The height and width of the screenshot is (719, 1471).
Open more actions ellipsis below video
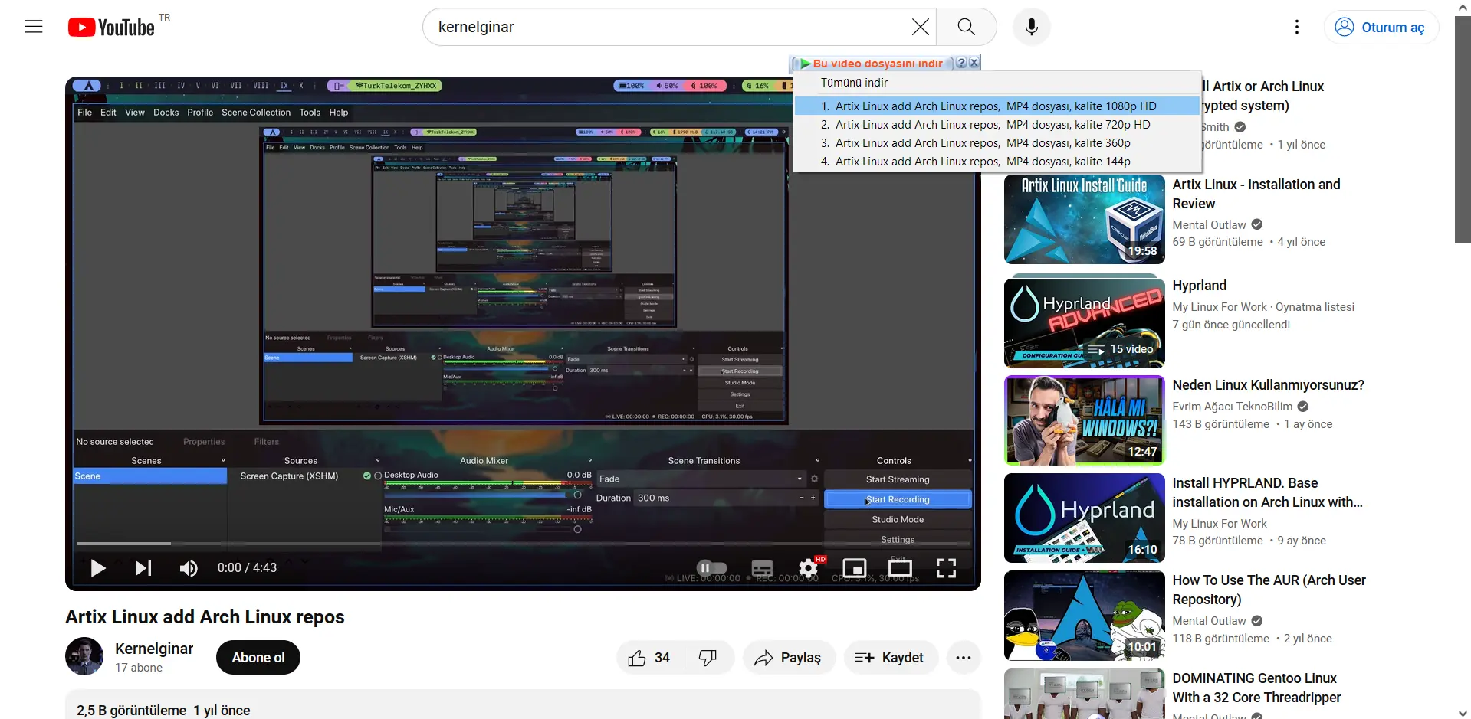point(964,658)
